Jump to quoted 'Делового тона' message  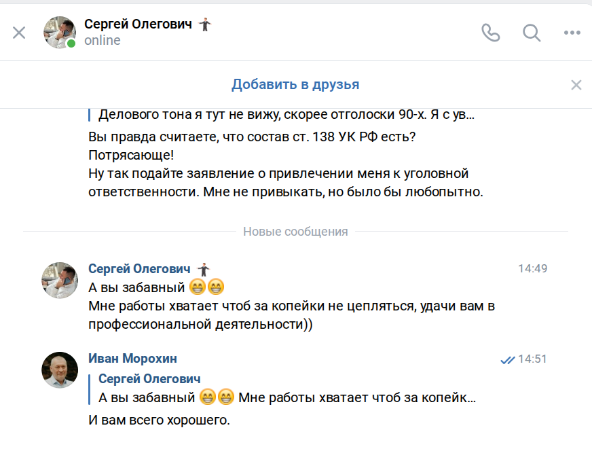286,115
